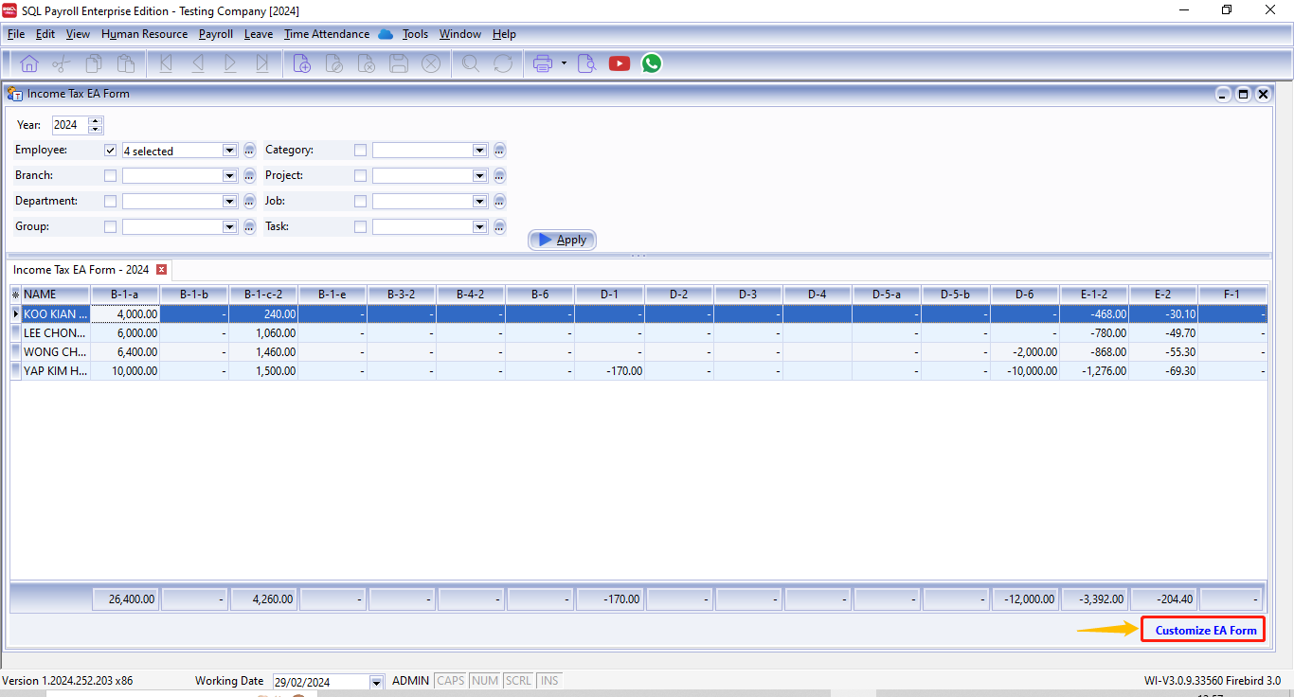Click the Print icon in toolbar
Screen dimensions: 1294x697
pyautogui.click(x=542, y=63)
